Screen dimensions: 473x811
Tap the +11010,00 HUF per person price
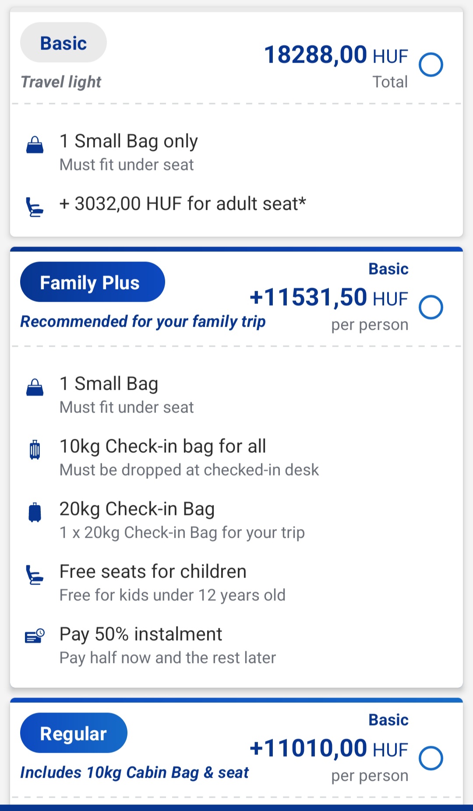(x=329, y=748)
